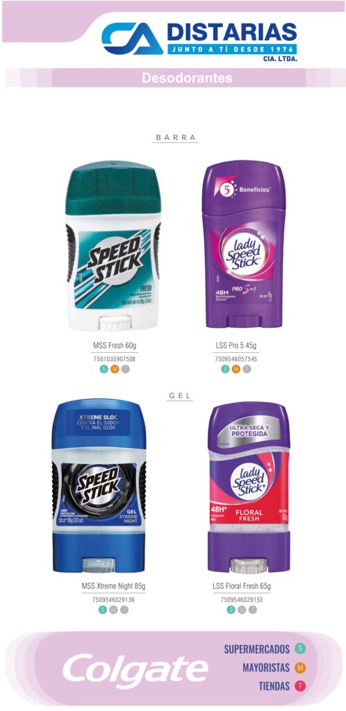Image resolution: width=346 pixels, height=711 pixels.
Task: Click the green S badge under LSS Pro 5
Action: 225,369
